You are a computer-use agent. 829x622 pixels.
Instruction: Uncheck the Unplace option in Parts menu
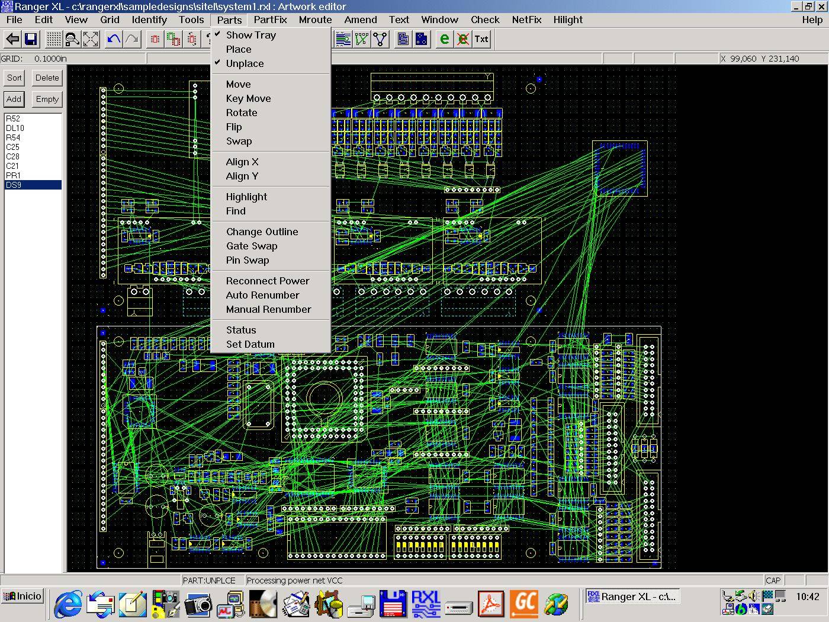click(271, 63)
